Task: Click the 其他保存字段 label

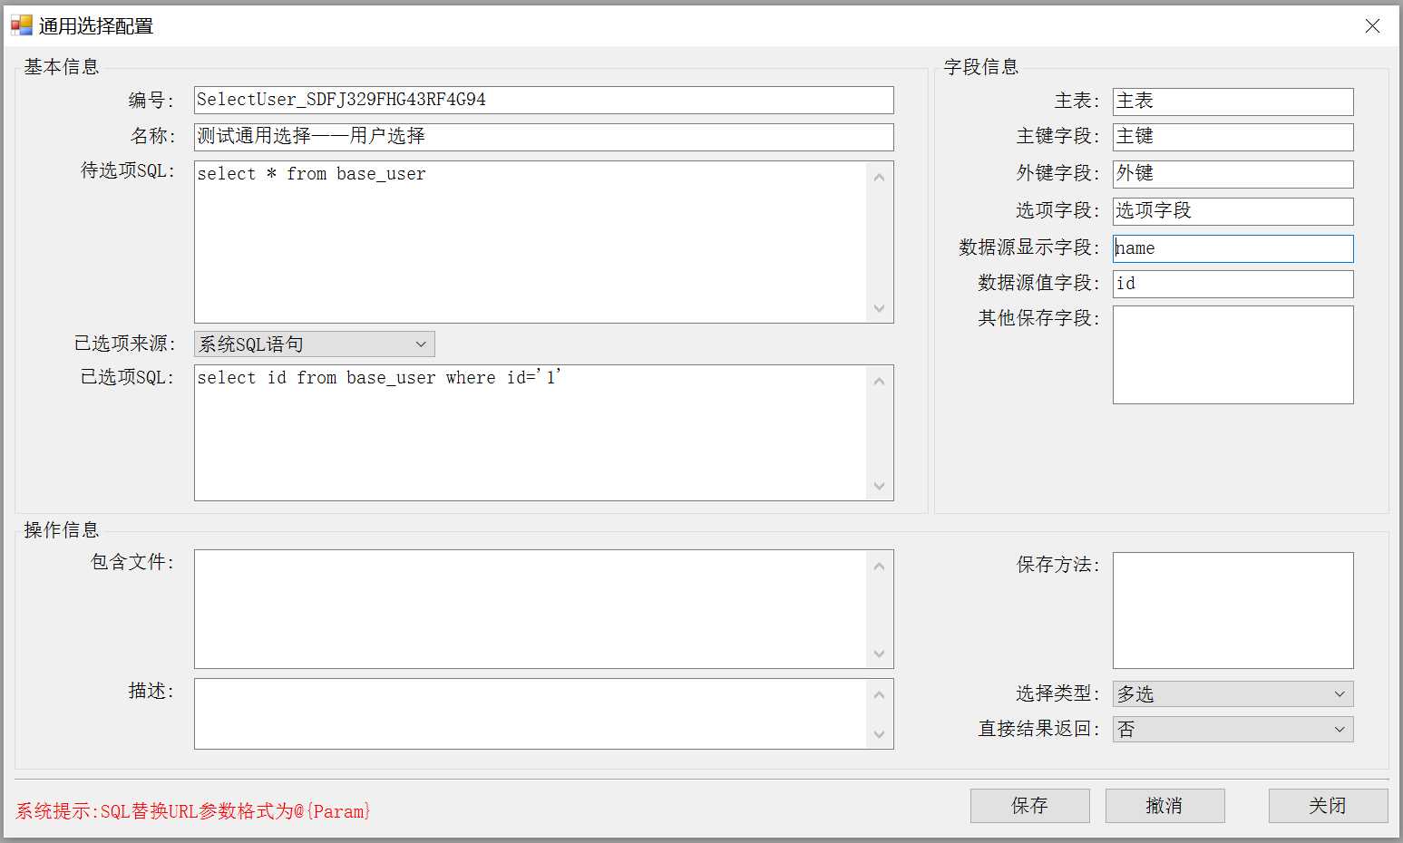Action: (x=1038, y=318)
